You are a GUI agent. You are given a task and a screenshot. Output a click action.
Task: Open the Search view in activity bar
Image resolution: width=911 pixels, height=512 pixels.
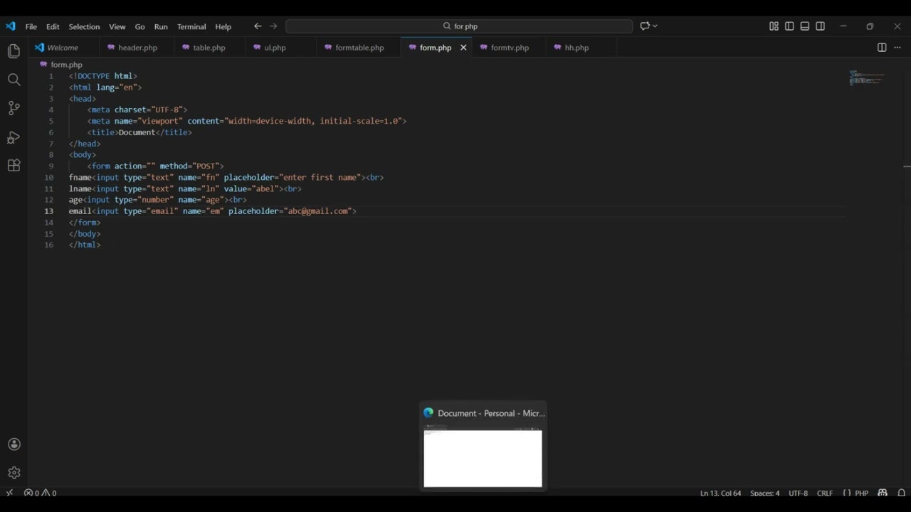(x=14, y=80)
